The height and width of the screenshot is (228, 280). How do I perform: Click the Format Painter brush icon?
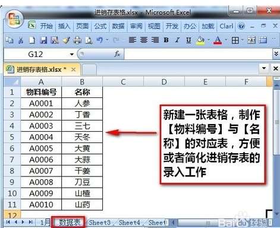coord(66,40)
